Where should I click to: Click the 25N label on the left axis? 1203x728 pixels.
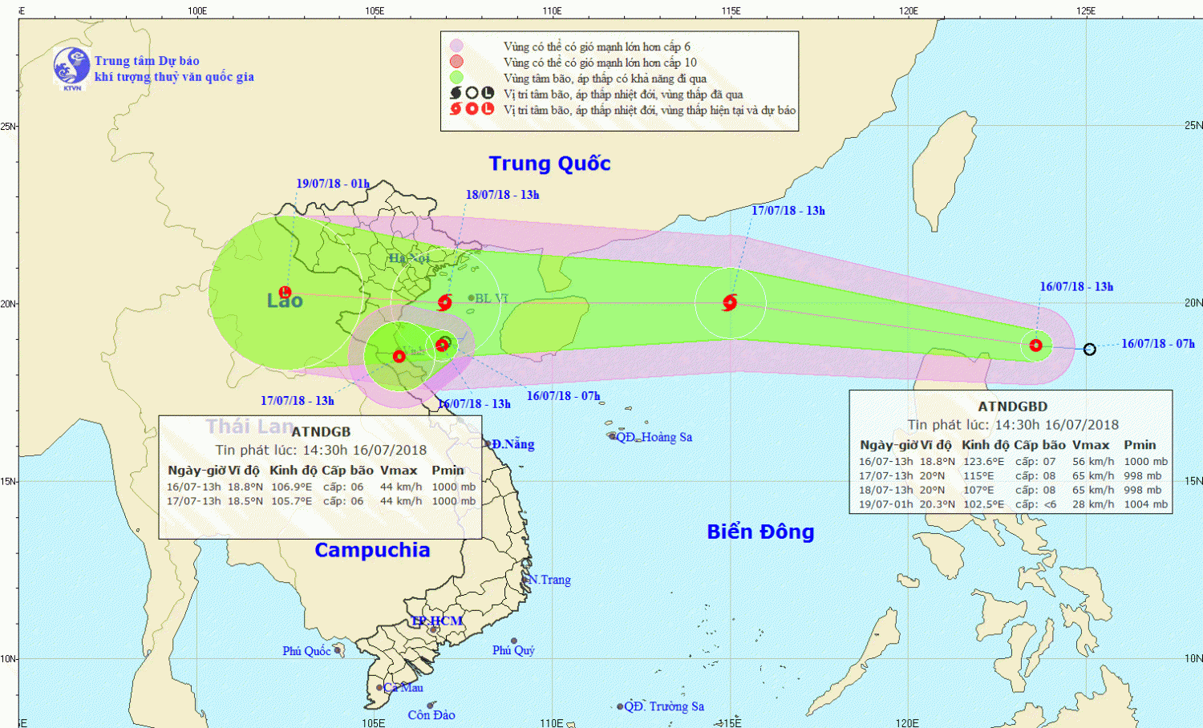coord(8,127)
